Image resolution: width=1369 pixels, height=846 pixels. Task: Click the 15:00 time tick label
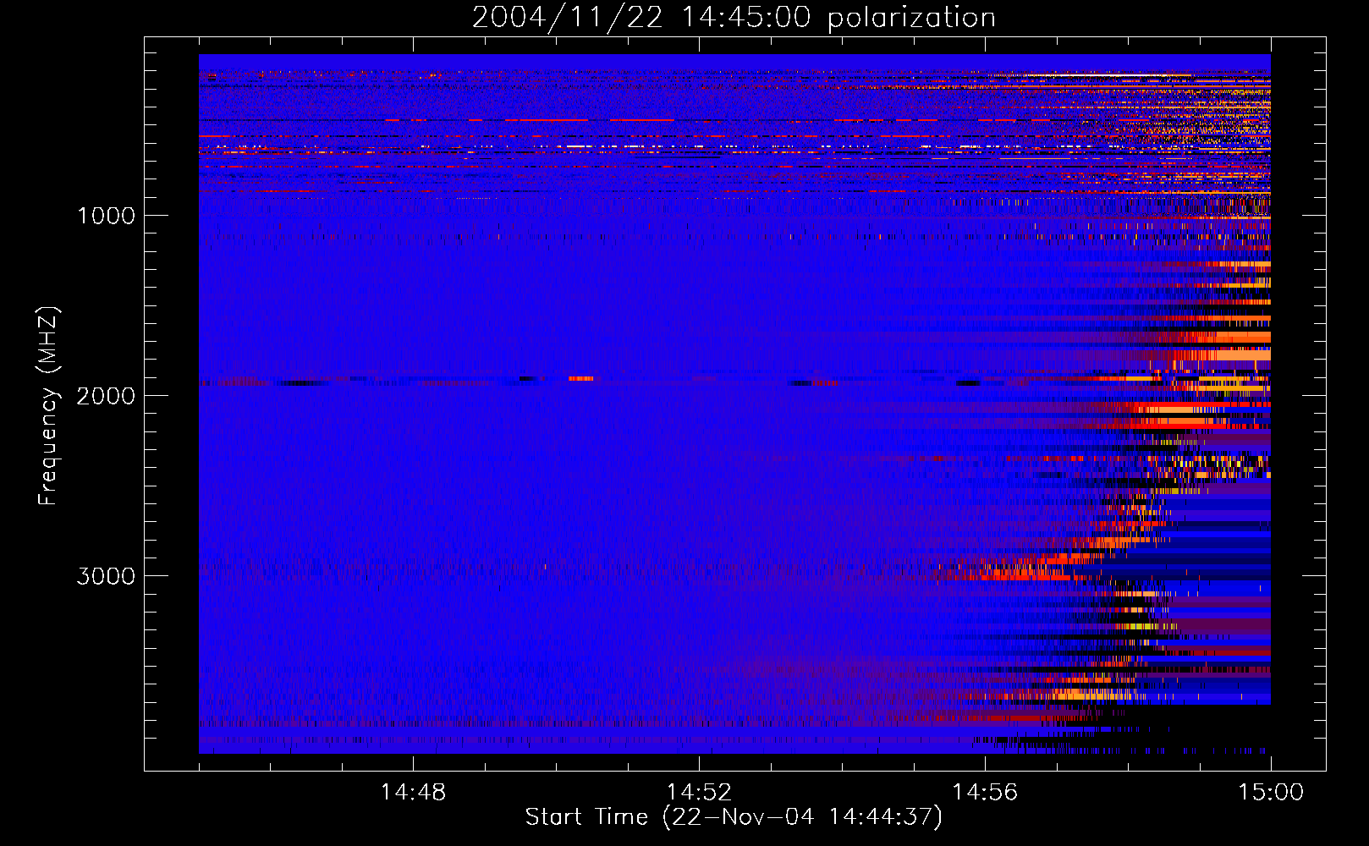pyautogui.click(x=1271, y=793)
